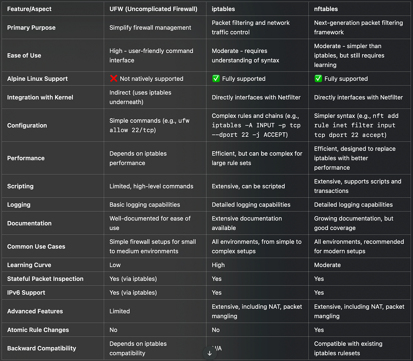Click the green checkmark in nftables column

point(318,78)
